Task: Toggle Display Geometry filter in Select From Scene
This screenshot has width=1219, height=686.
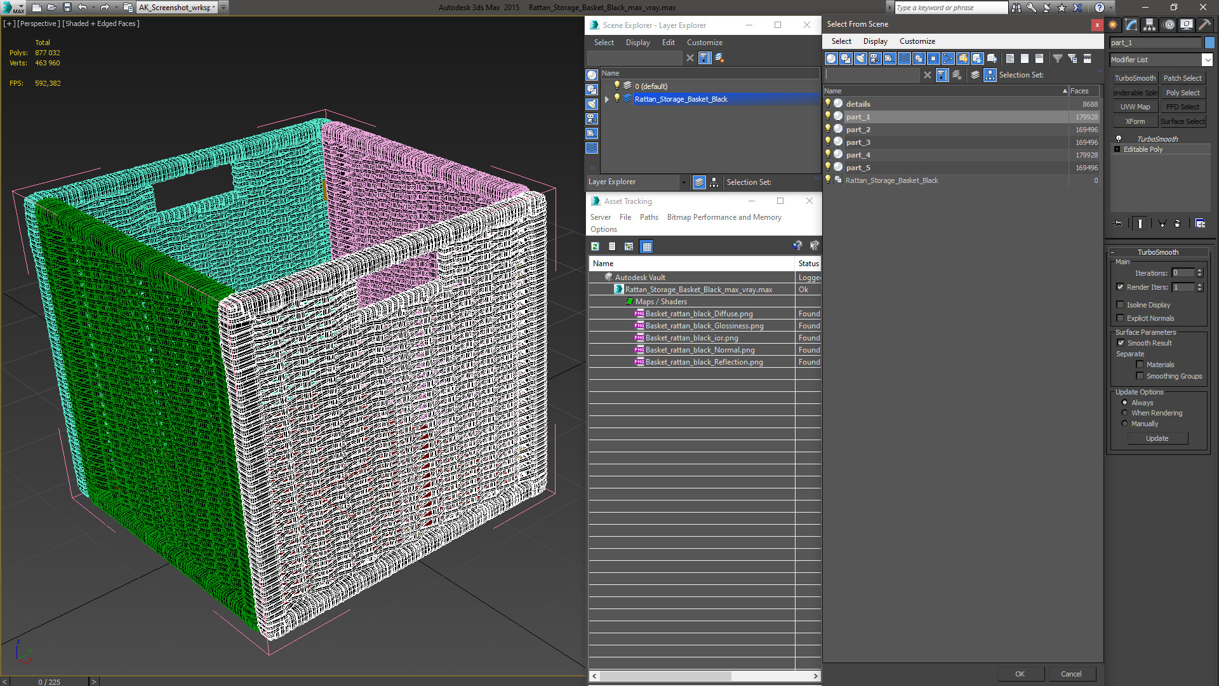Action: [831, 58]
